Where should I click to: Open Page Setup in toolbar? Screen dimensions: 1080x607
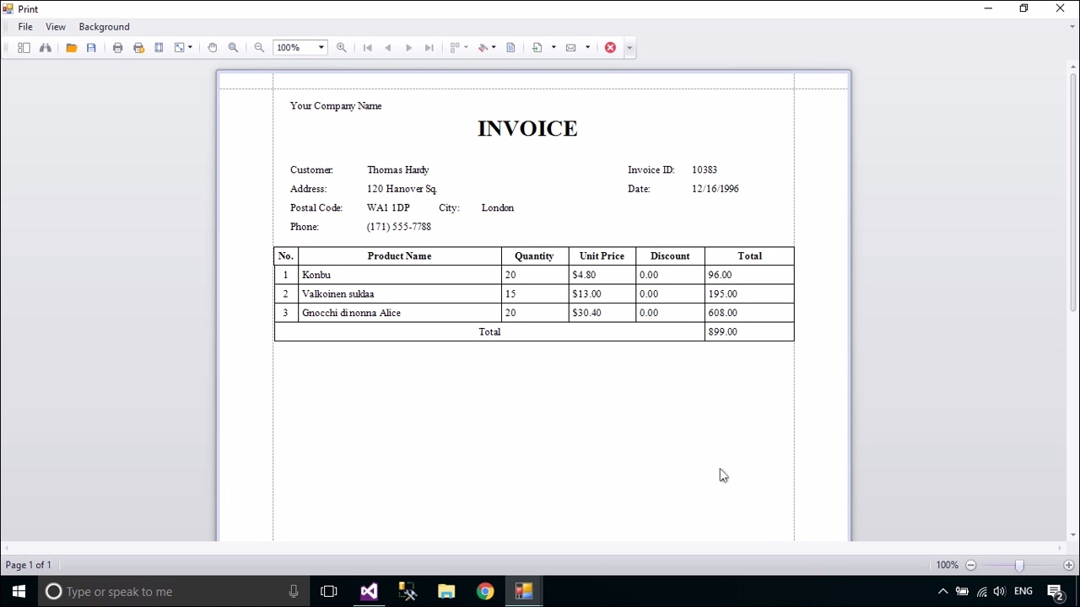159,48
